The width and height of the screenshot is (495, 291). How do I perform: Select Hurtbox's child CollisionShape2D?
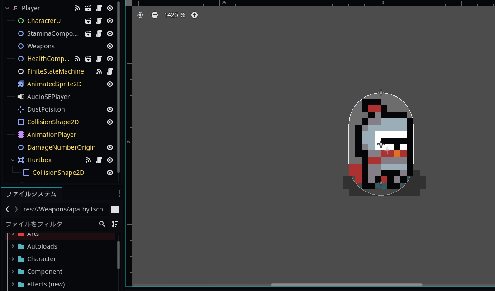coord(58,173)
